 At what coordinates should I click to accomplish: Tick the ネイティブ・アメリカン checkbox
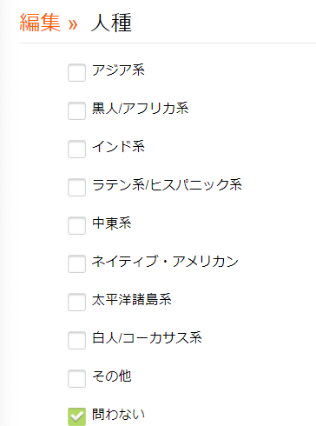point(76,263)
